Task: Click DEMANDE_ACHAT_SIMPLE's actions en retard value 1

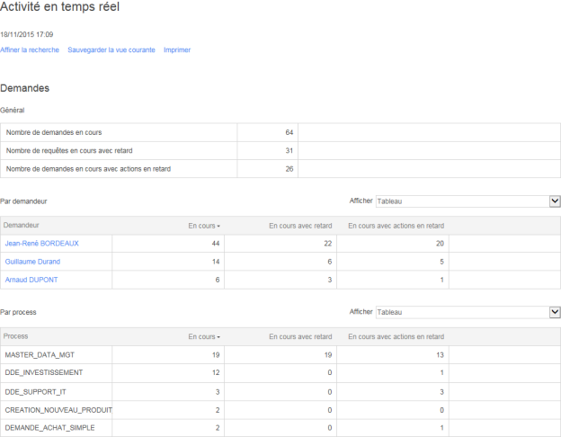Action: pos(441,428)
